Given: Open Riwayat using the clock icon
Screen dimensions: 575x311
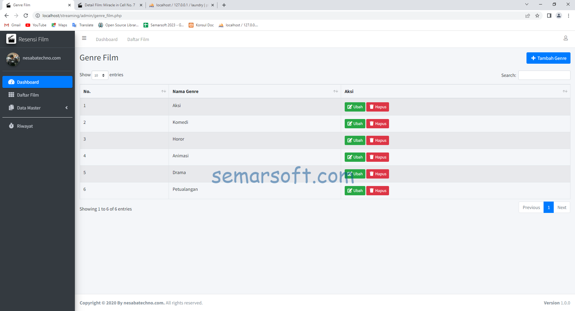Looking at the screenshot, I should click(11, 126).
